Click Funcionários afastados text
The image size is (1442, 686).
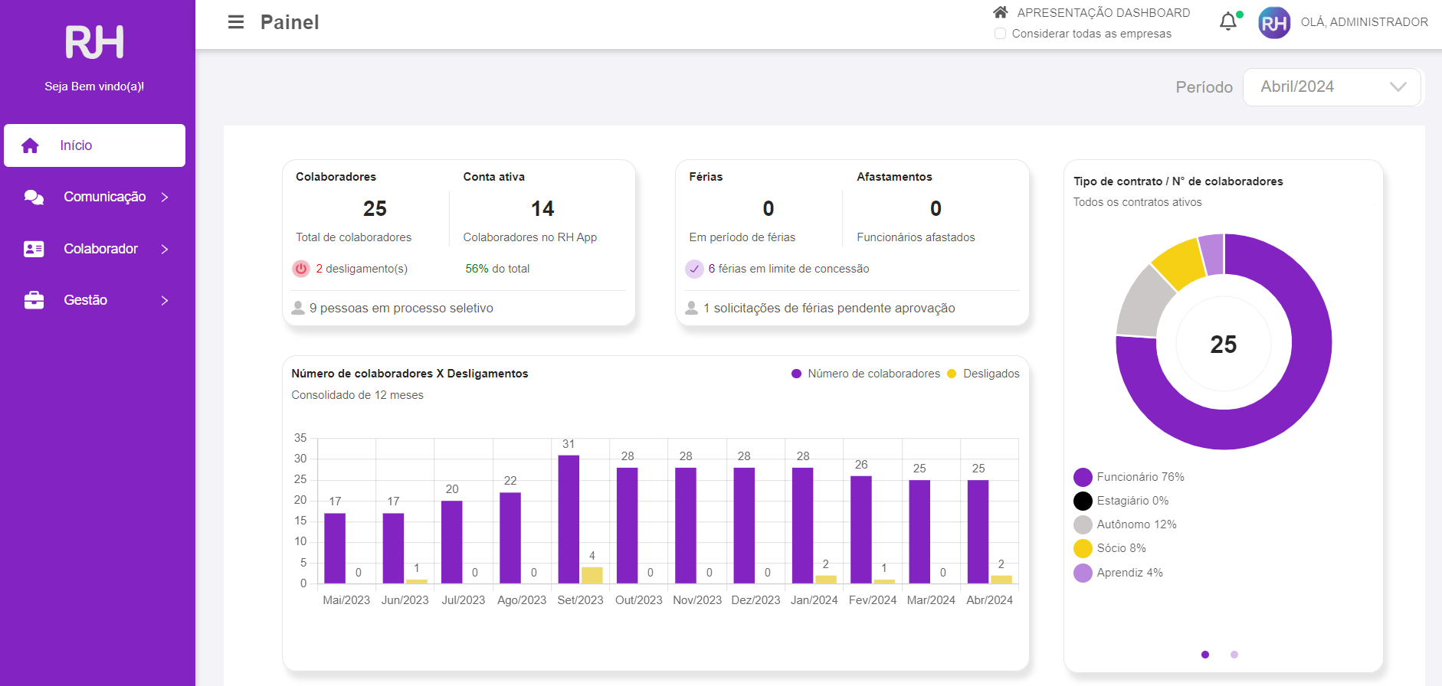[916, 237]
